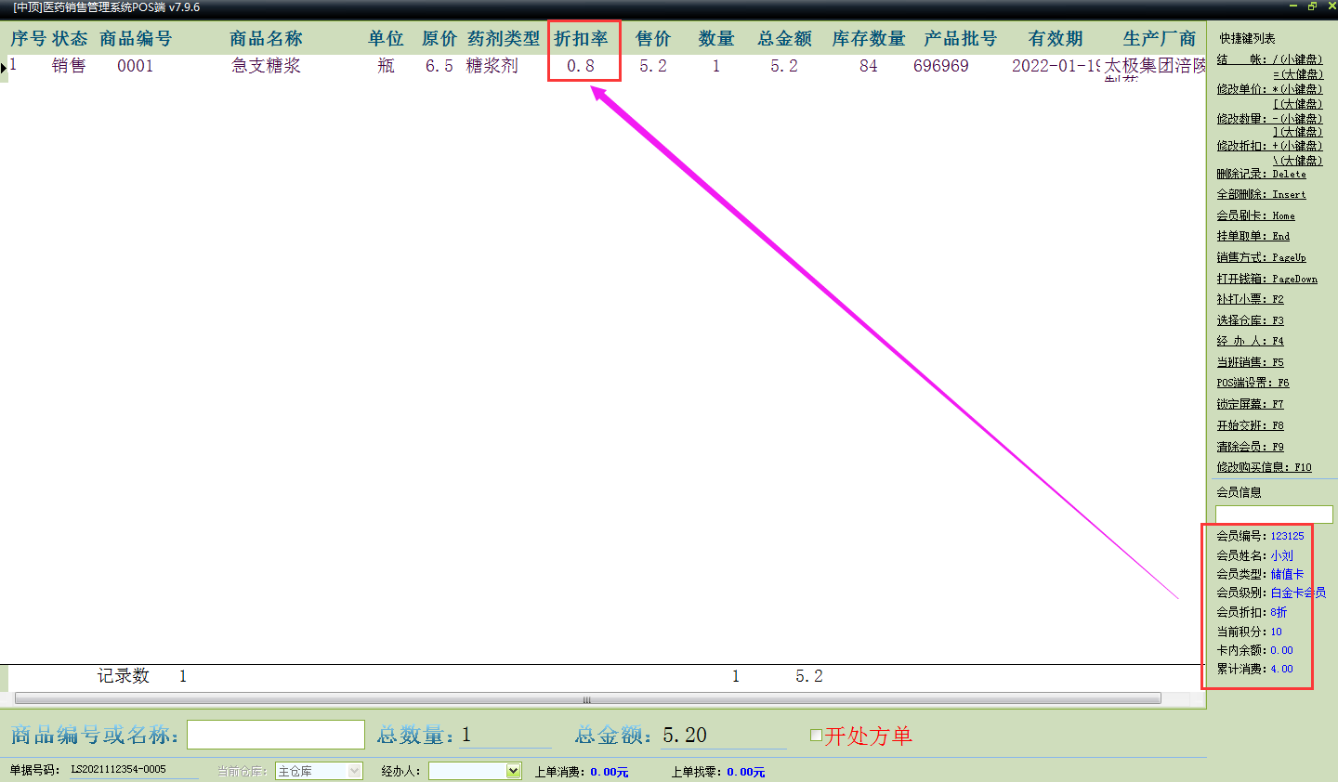
Task: Click 修改购买信息 F10 link
Action: click(1264, 467)
